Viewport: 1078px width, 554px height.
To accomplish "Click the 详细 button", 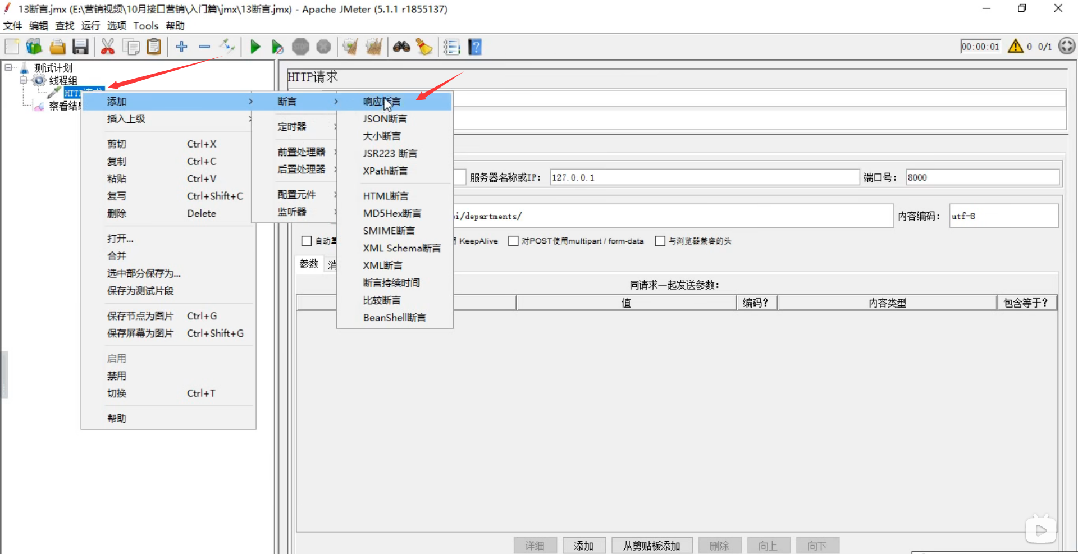I will (x=535, y=546).
